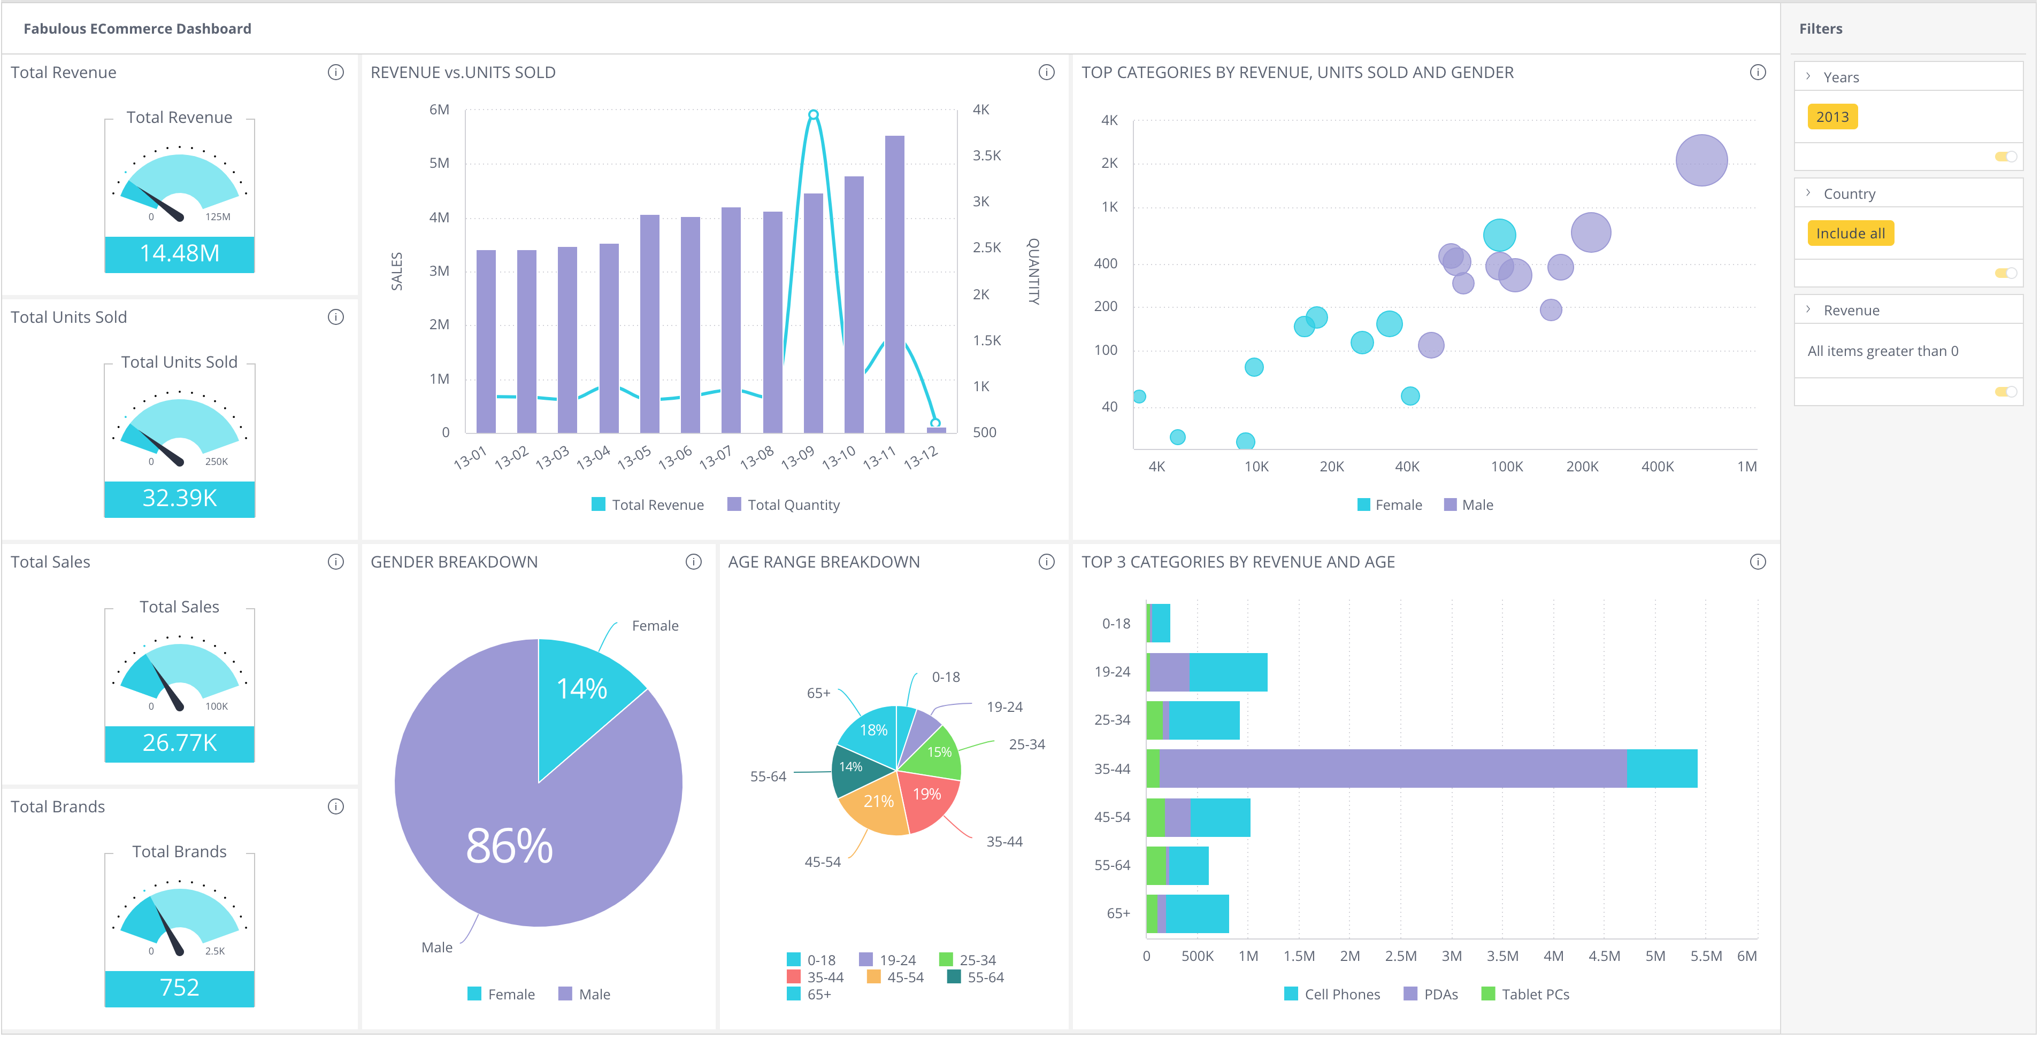Open the info icon on AGE RANGE BREAKDOWN
This screenshot has height=1040, width=2040.
(x=1046, y=562)
